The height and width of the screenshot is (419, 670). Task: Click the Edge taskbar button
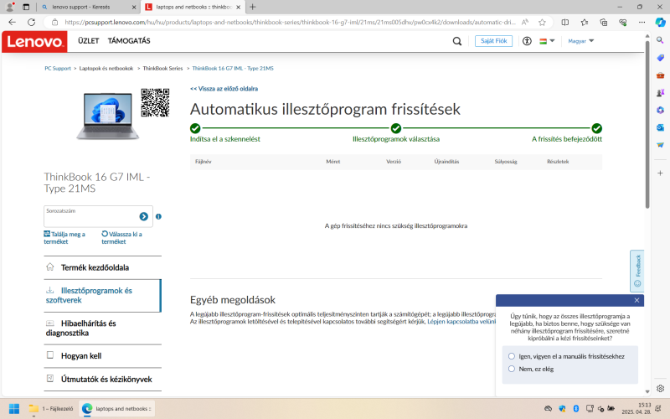tap(116, 409)
